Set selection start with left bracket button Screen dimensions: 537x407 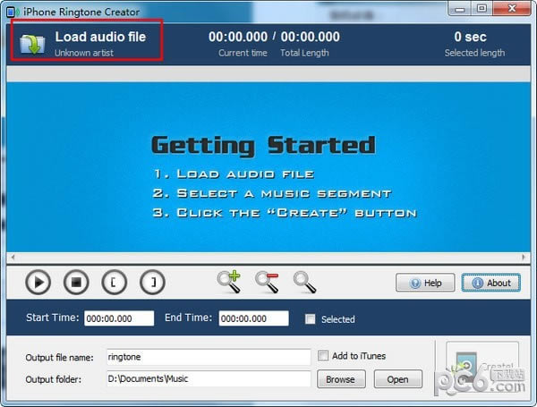(114, 283)
